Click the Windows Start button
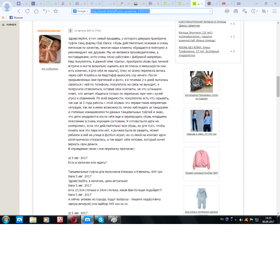The height and width of the screenshot is (280, 280). (x=6, y=219)
